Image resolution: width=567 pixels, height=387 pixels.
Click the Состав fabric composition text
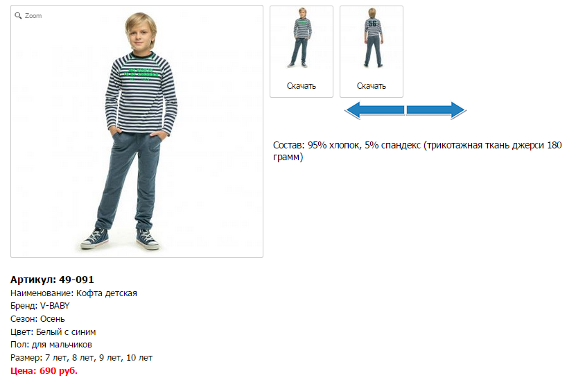tap(417, 150)
